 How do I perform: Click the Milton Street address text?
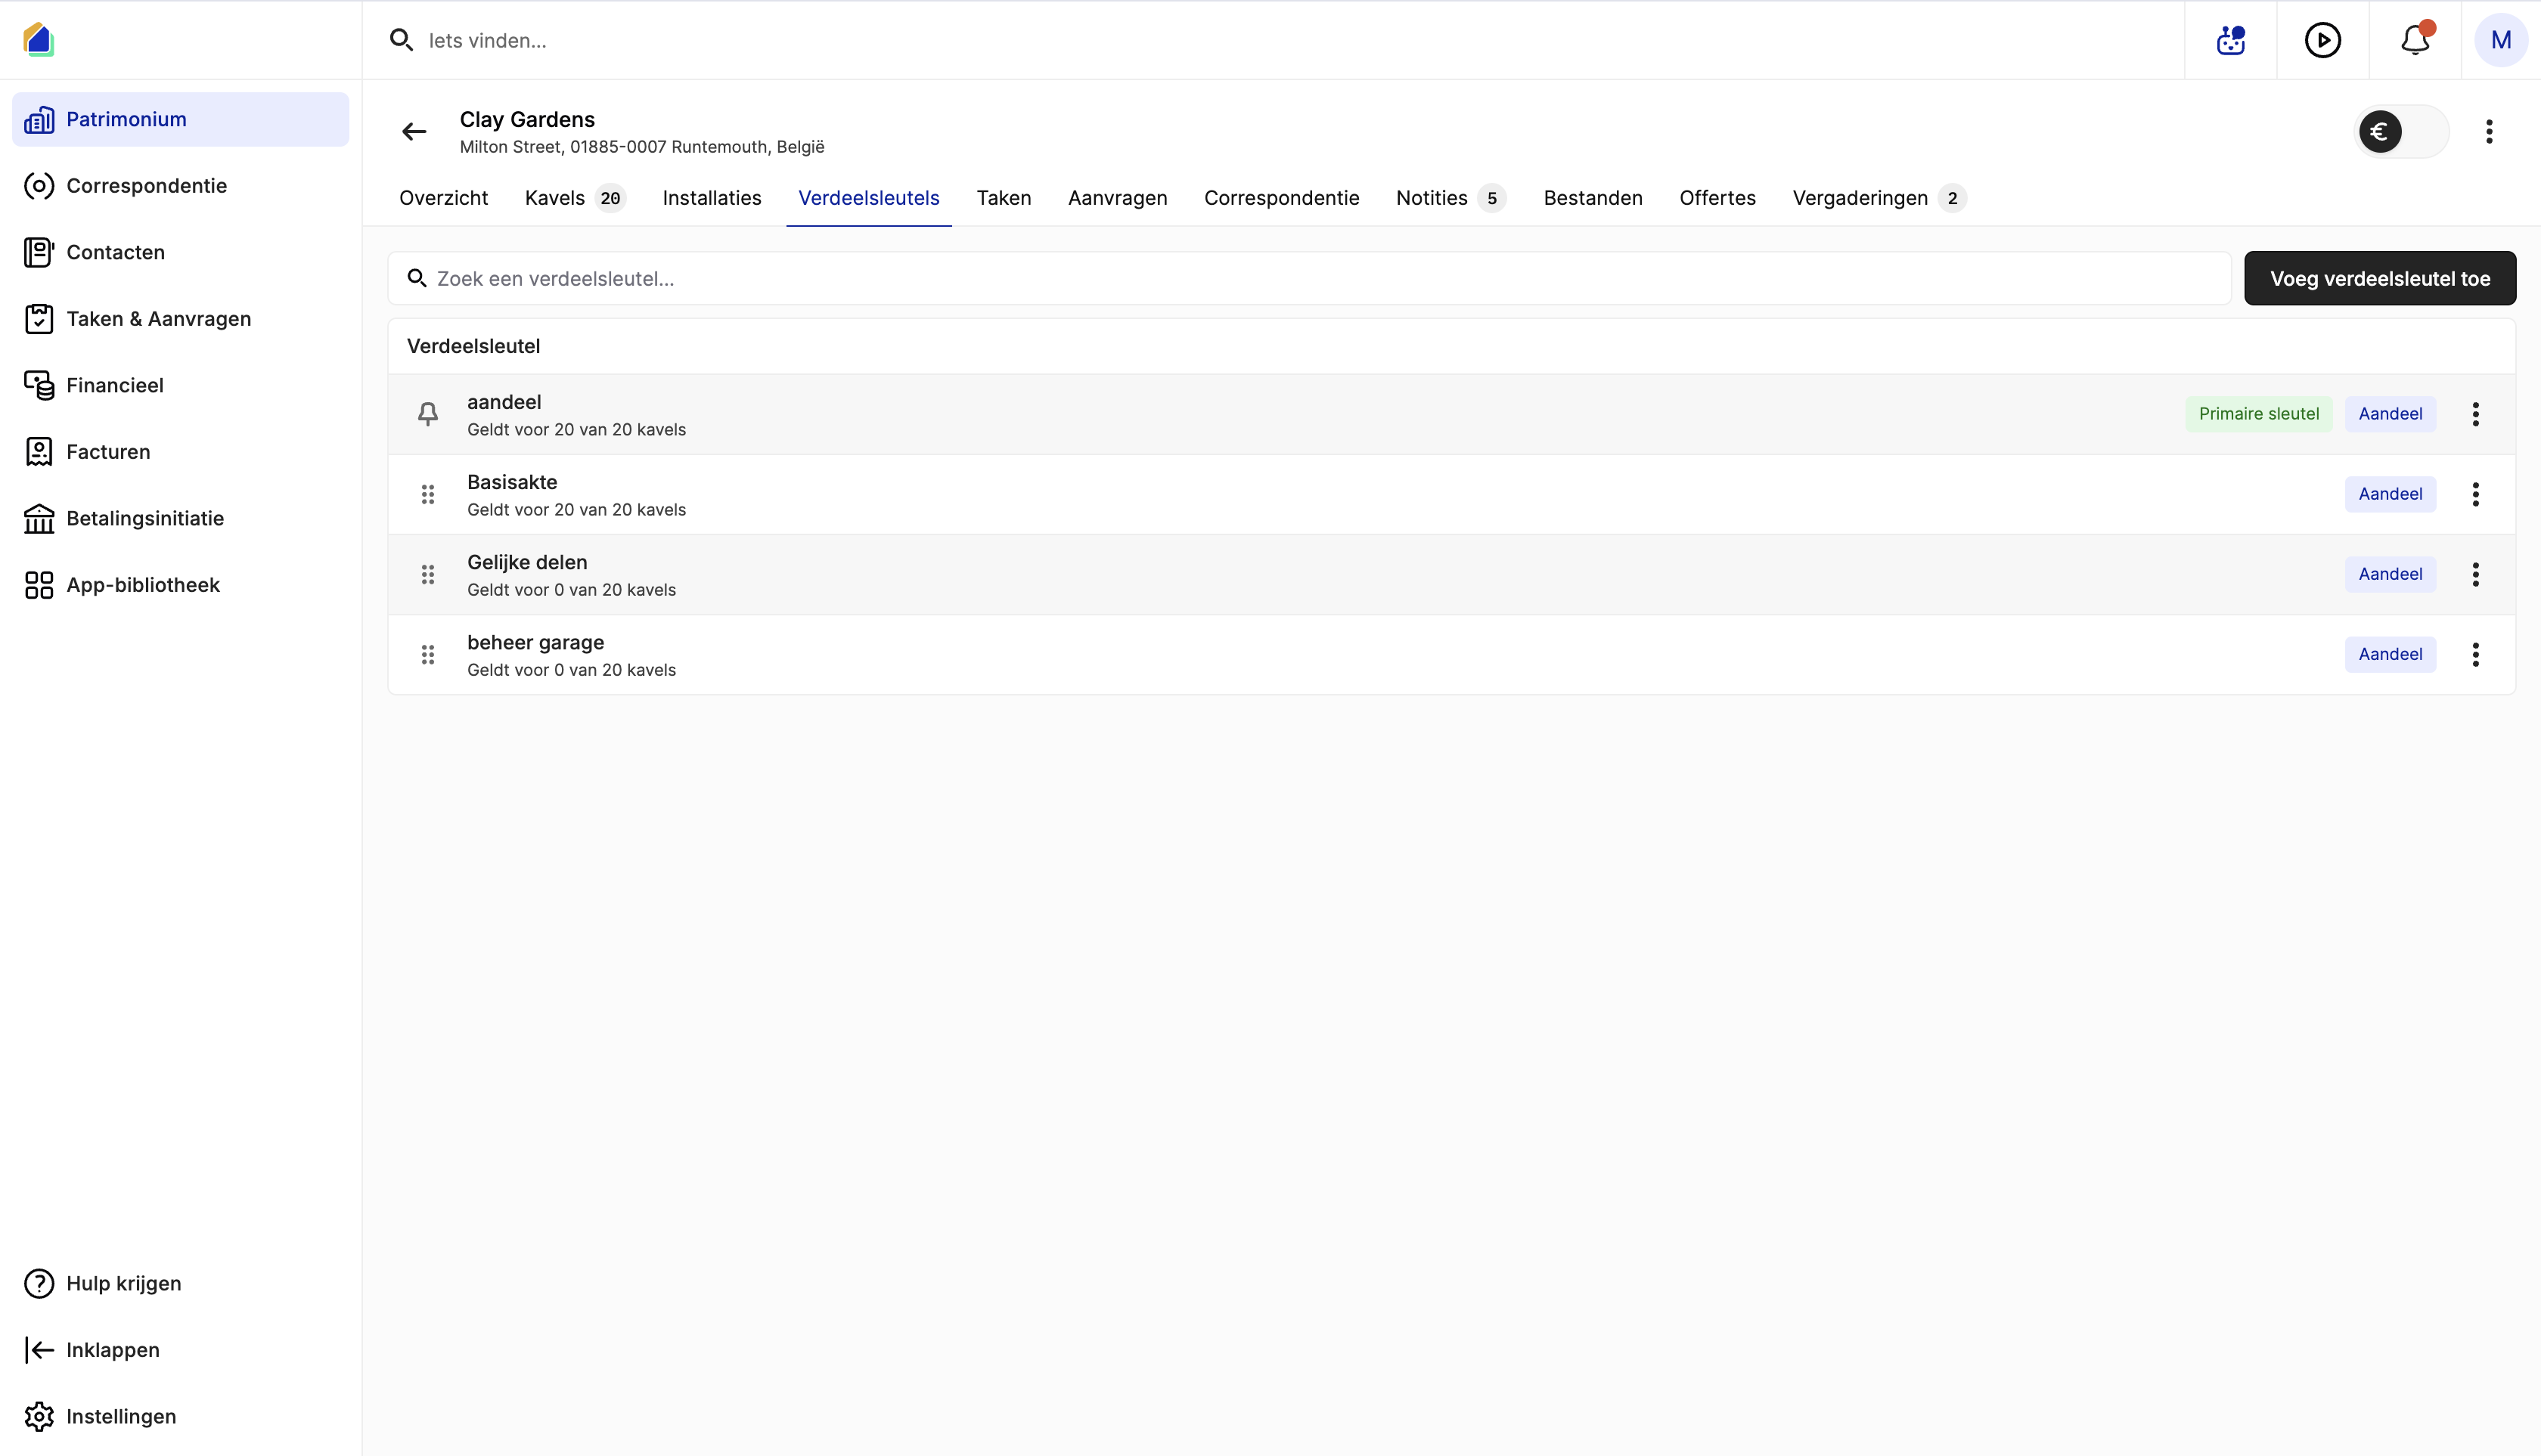point(641,147)
